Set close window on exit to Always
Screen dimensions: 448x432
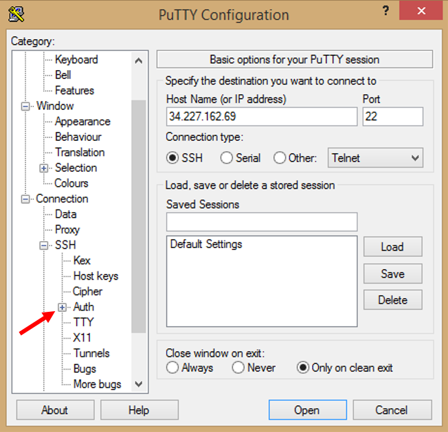[172, 368]
